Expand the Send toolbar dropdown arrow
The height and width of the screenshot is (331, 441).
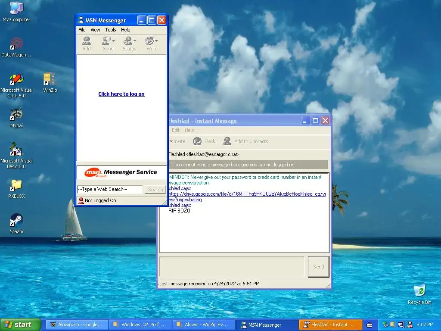pos(113,41)
